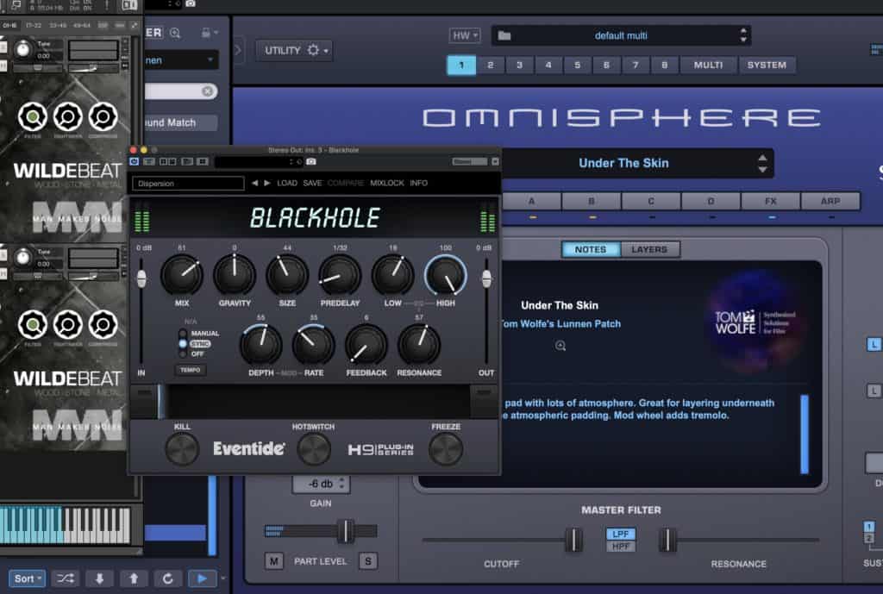
Task: Open the UTILITY gear menu in Omnisphere
Action: (294, 50)
